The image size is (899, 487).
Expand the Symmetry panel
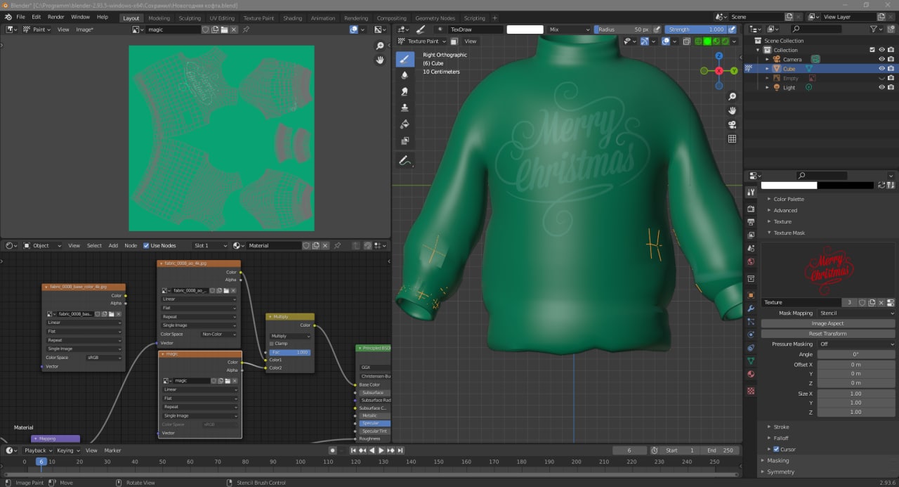(x=780, y=472)
